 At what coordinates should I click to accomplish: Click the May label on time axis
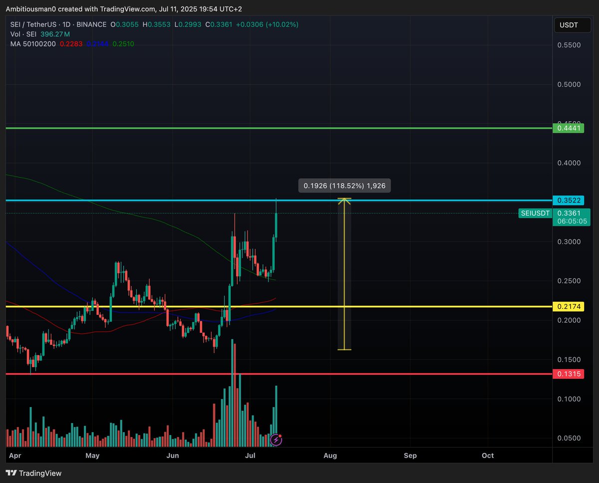pyautogui.click(x=92, y=456)
